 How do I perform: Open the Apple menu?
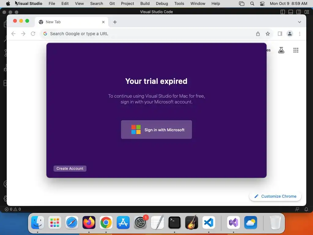8,4
